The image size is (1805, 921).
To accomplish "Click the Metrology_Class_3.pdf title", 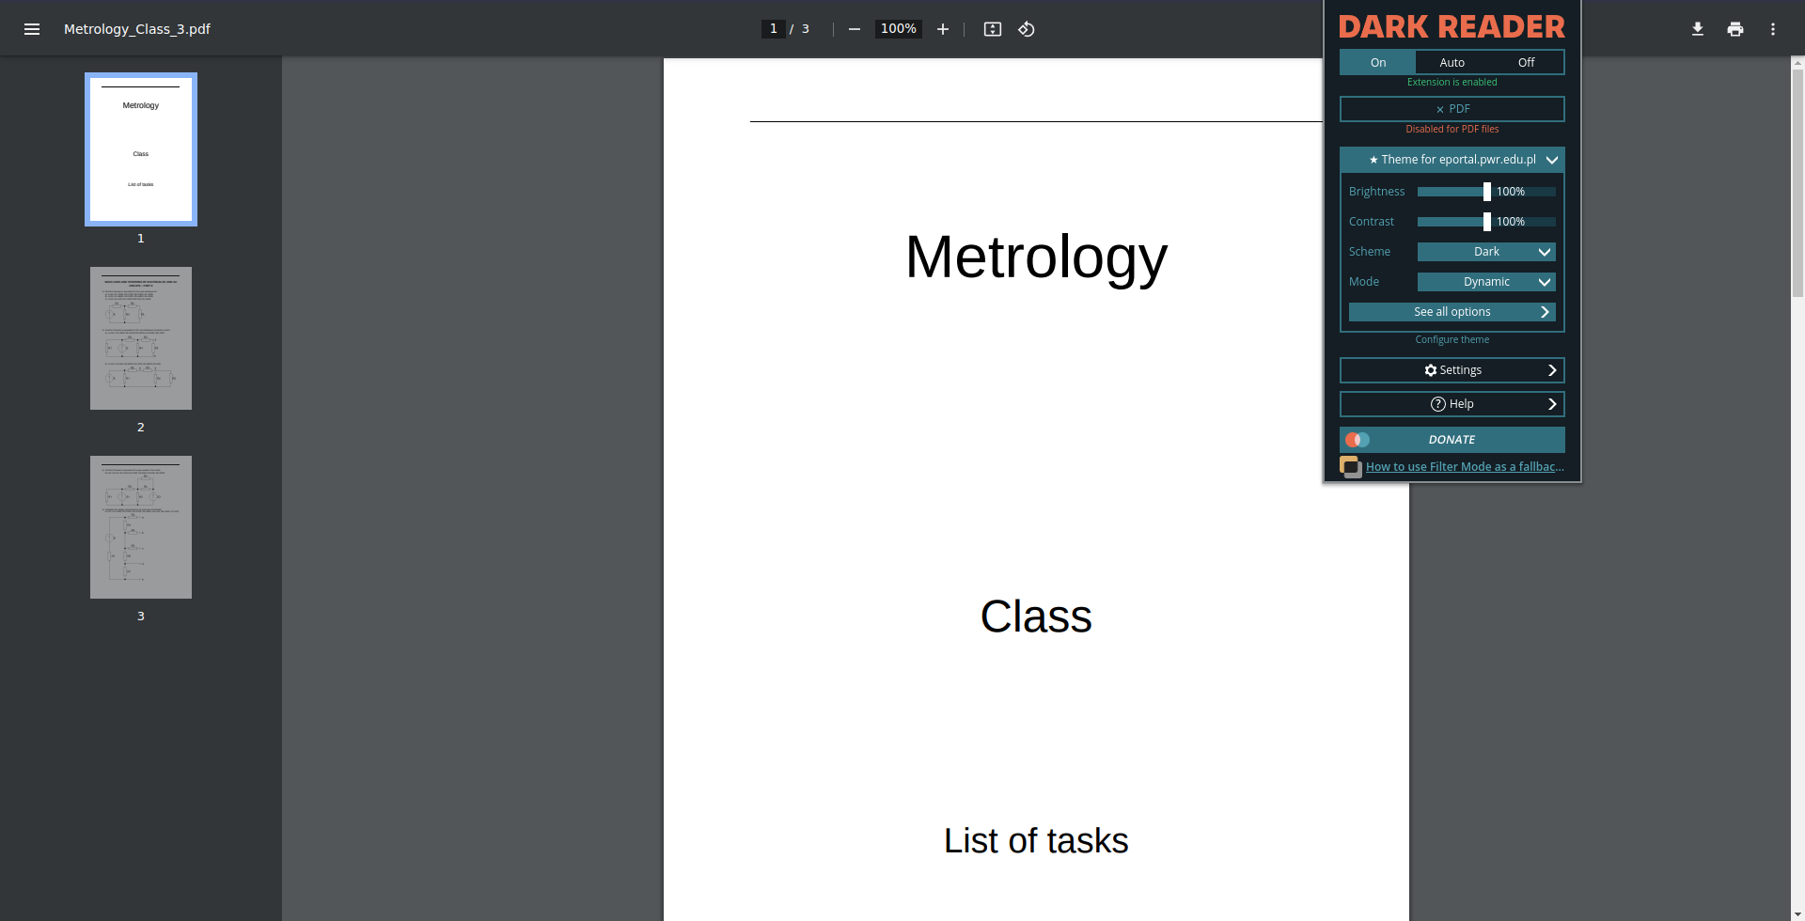I will [x=137, y=29].
